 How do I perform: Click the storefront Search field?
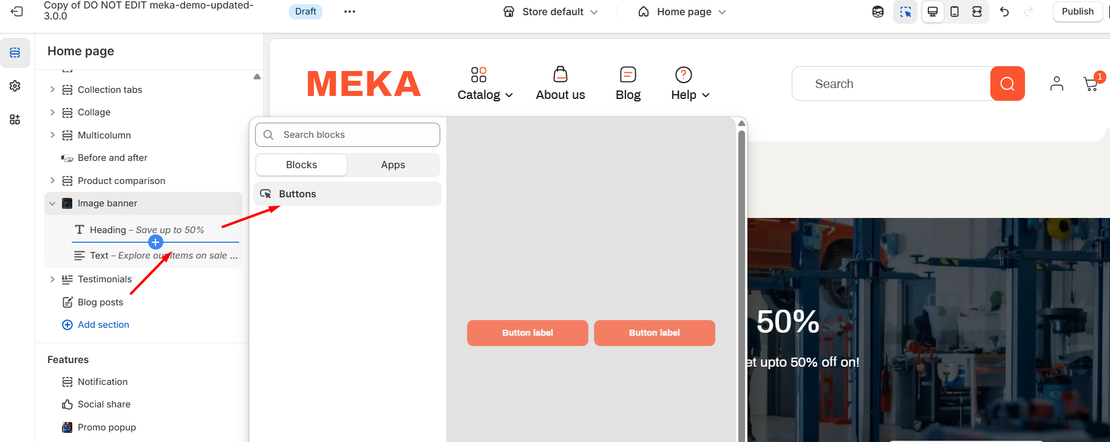[891, 84]
